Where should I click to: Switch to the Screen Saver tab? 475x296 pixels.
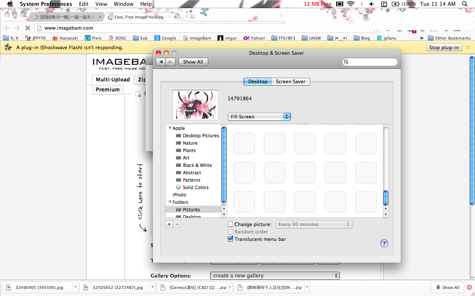291,81
